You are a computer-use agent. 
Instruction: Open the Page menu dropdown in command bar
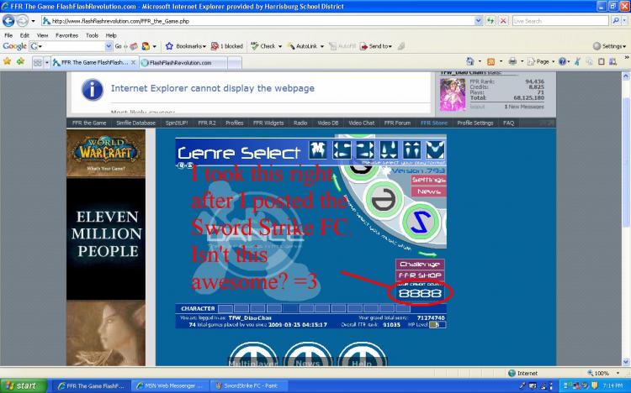541,61
